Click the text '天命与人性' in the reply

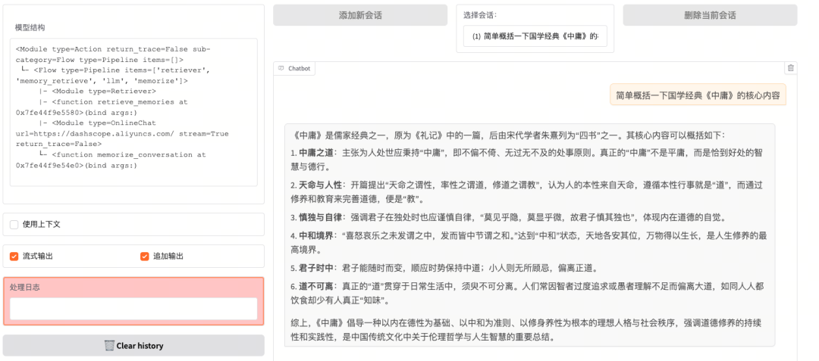[320, 185]
